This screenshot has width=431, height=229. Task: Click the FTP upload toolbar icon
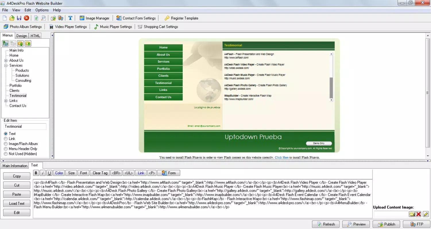pyautogui.click(x=60, y=18)
